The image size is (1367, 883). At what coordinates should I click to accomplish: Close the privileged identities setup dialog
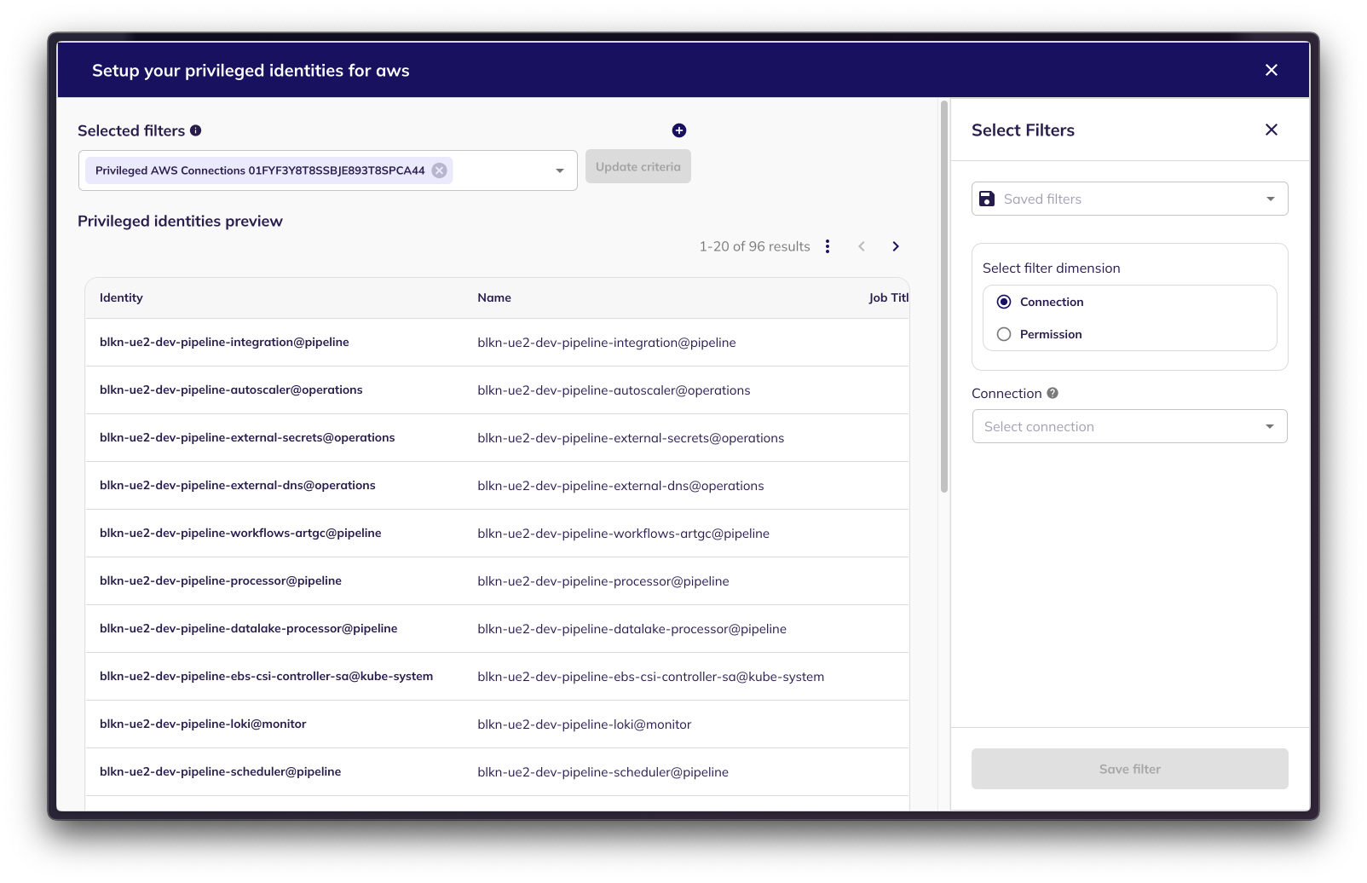[x=1272, y=70]
